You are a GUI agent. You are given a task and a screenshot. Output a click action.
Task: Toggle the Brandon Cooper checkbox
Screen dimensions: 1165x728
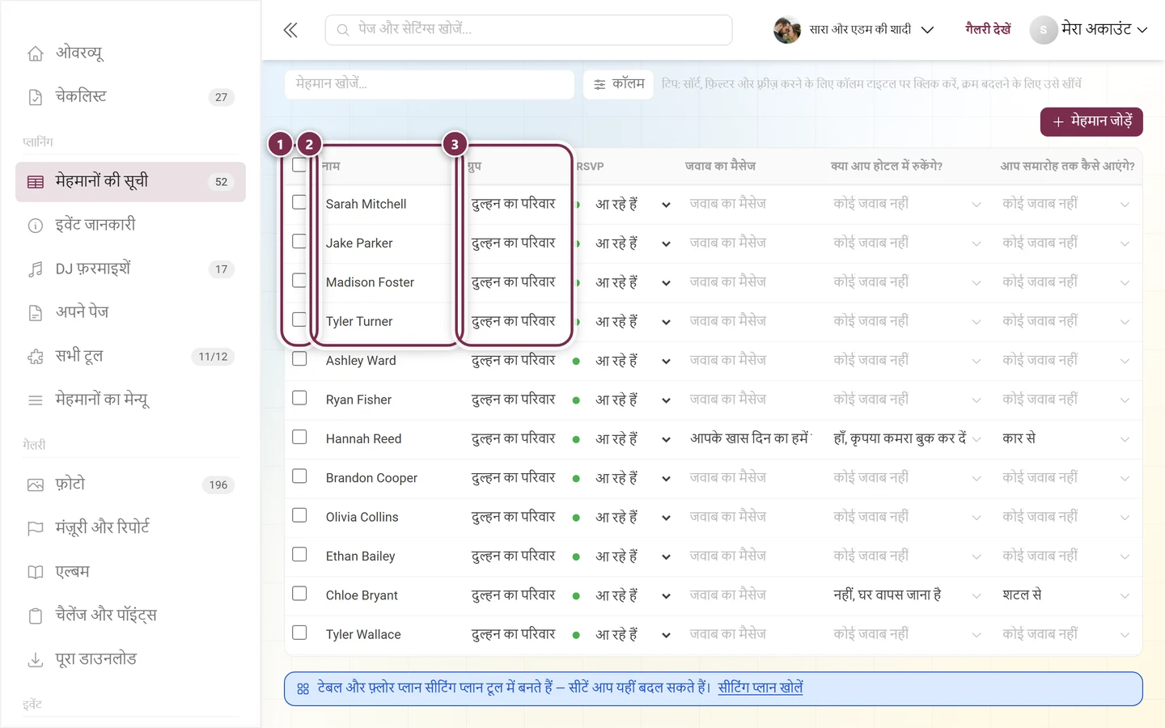tap(299, 476)
